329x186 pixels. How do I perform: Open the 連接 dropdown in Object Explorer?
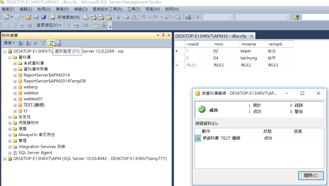click(9, 43)
